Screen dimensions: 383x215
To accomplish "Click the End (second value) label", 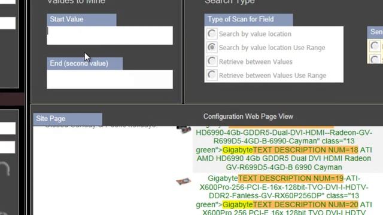I will tap(85, 64).
